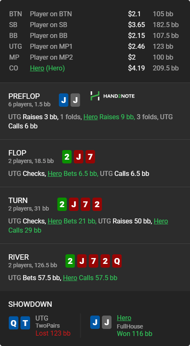This screenshot has height=346, width=190.
Task: Select the red 7 card on flop
Action: pos(90,157)
